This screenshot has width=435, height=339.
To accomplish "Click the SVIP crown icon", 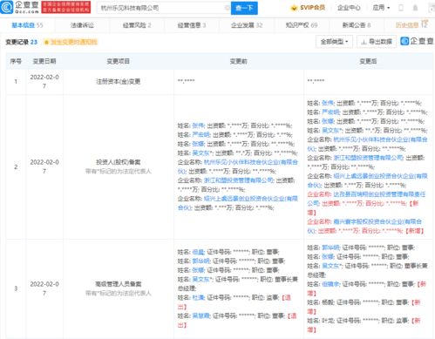I will pos(294,8).
